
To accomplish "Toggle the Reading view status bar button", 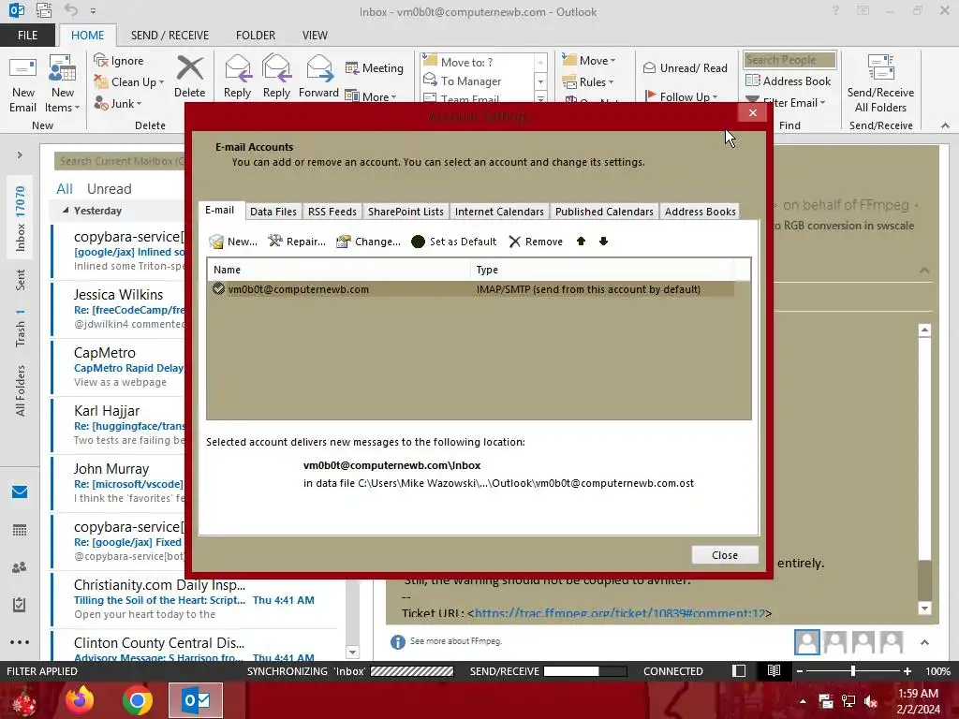I will click(774, 670).
